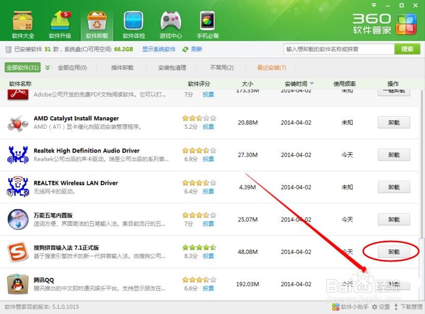Sort by the 软件名称 column header
425x314 pixels.
(20, 84)
